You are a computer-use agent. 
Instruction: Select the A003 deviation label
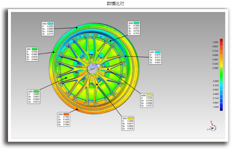coord(34,97)
